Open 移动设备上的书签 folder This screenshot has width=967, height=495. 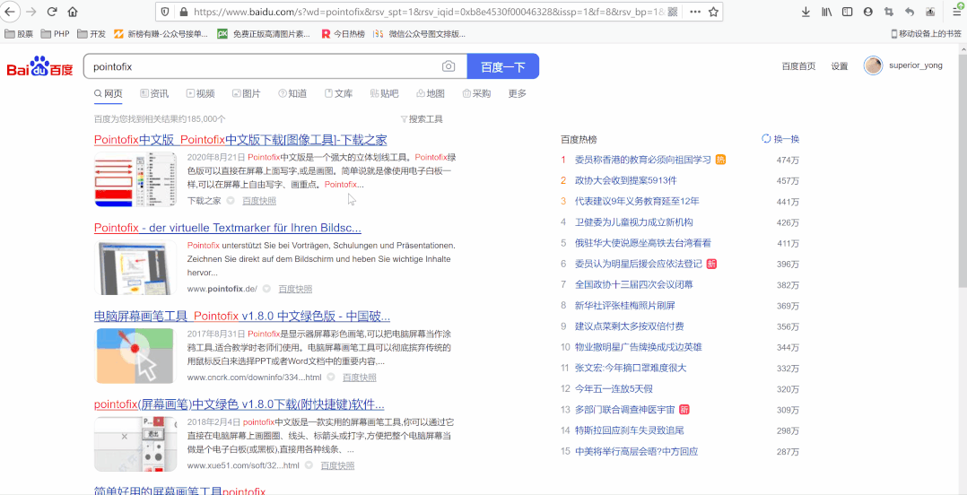927,34
